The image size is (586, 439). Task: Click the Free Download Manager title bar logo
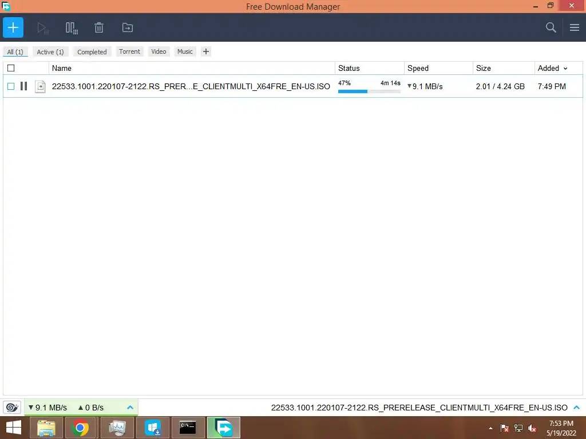coord(6,6)
